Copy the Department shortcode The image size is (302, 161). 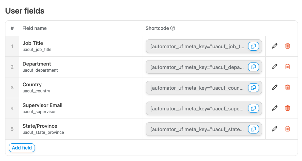point(253,67)
